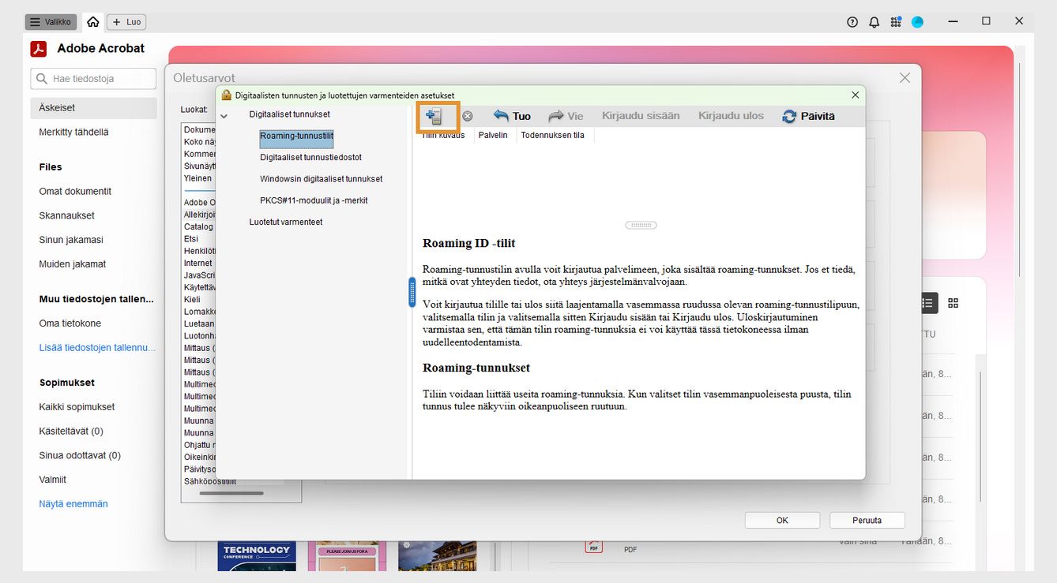
Task: Click the horizontal pane splitter handle
Action: click(641, 225)
